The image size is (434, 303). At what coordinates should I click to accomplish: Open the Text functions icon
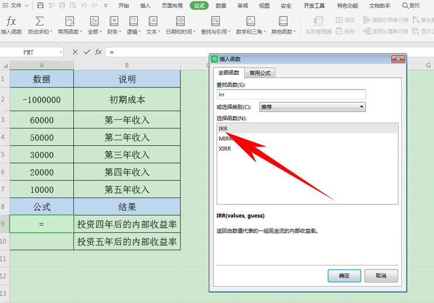pos(153,21)
